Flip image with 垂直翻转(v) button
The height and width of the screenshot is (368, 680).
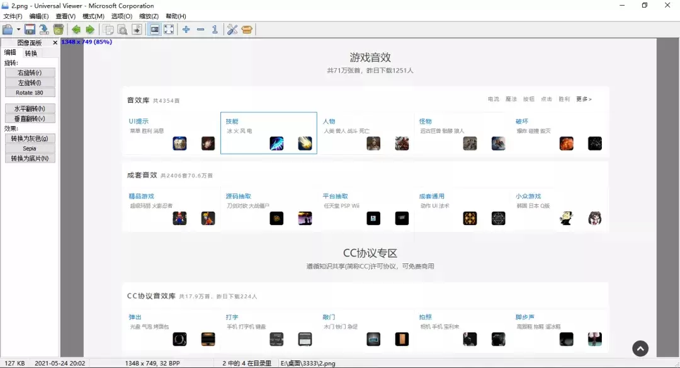[x=30, y=118]
